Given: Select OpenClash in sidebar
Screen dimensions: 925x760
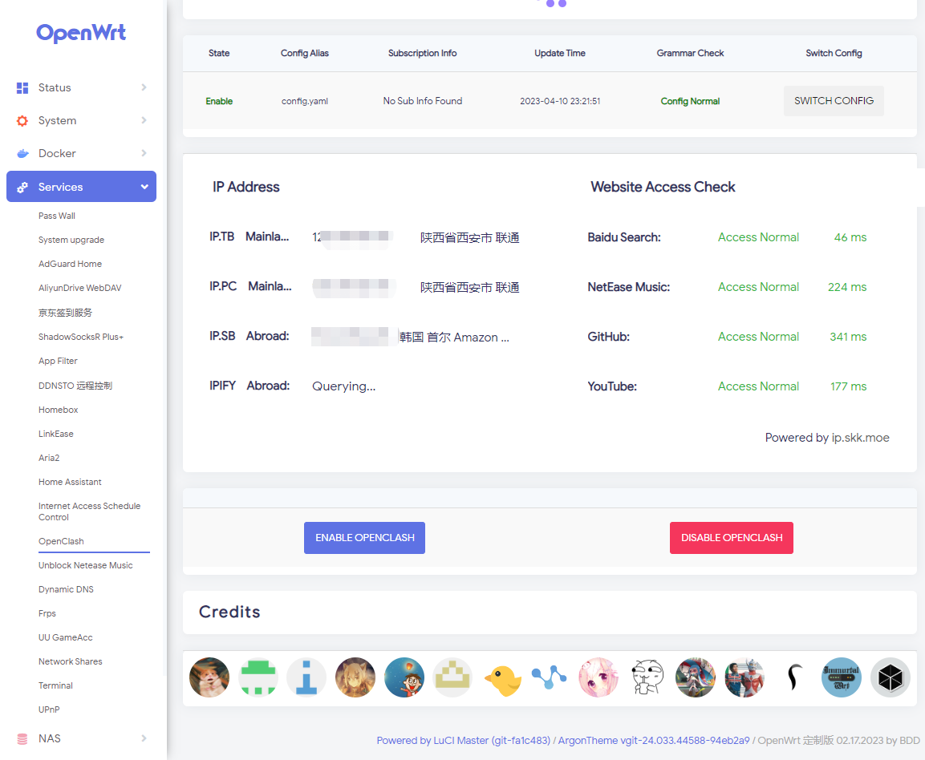Looking at the screenshot, I should coord(61,541).
